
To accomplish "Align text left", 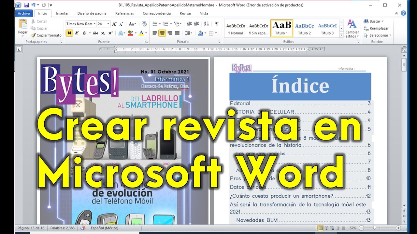I will tap(155, 33).
